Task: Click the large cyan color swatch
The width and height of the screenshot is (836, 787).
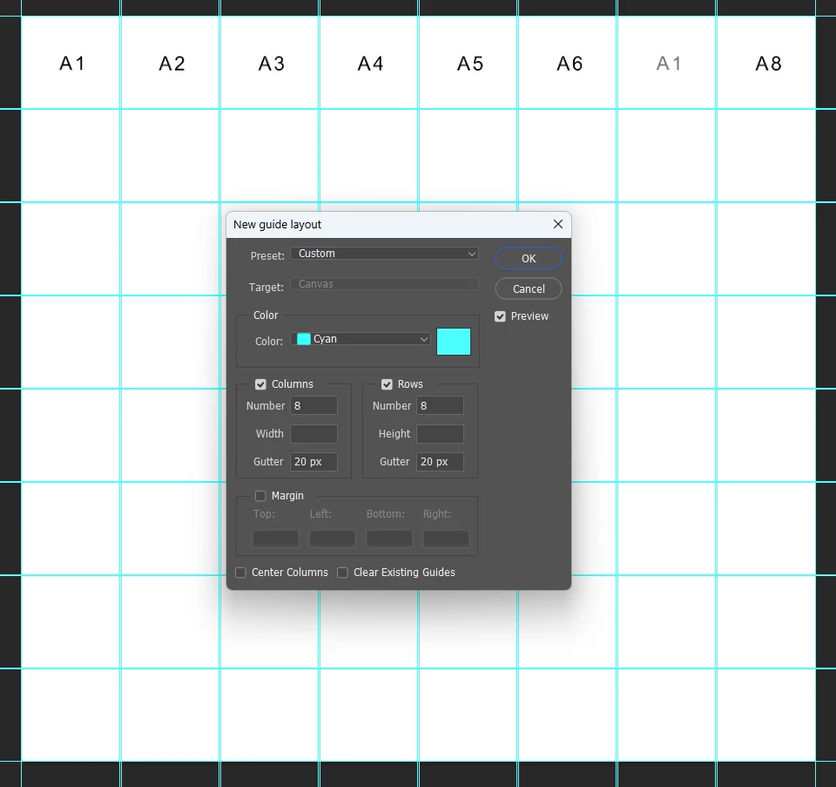Action: coord(453,342)
